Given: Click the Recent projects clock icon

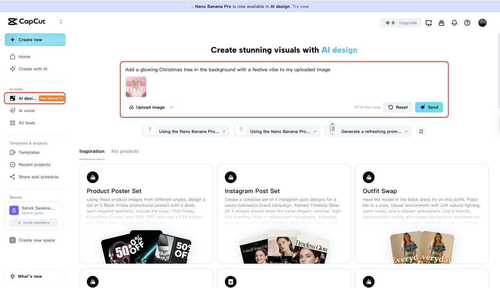Looking at the screenshot, I should coord(12,165).
